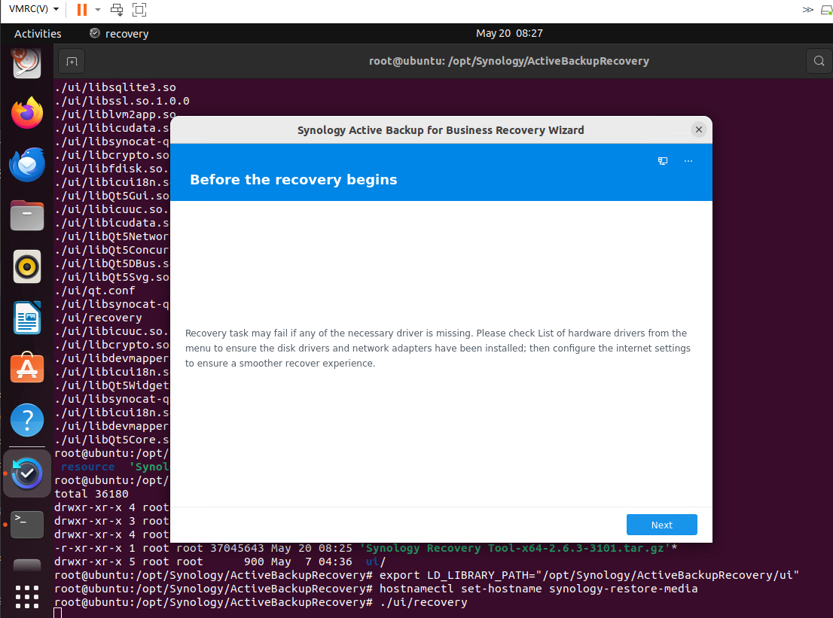Click the './ui/libsqlite3.so' terminal line

(x=114, y=87)
